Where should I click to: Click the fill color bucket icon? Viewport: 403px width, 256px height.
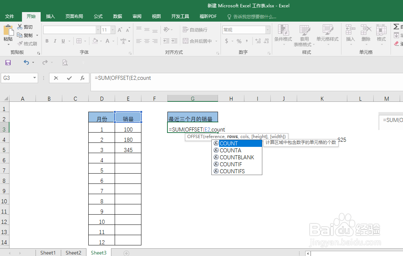[x=95, y=41]
